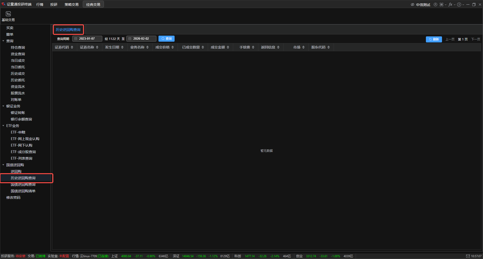Screen dimensions: 483x259
Task: Sort by 证券代码 column arrows
Action: [x=72, y=47]
